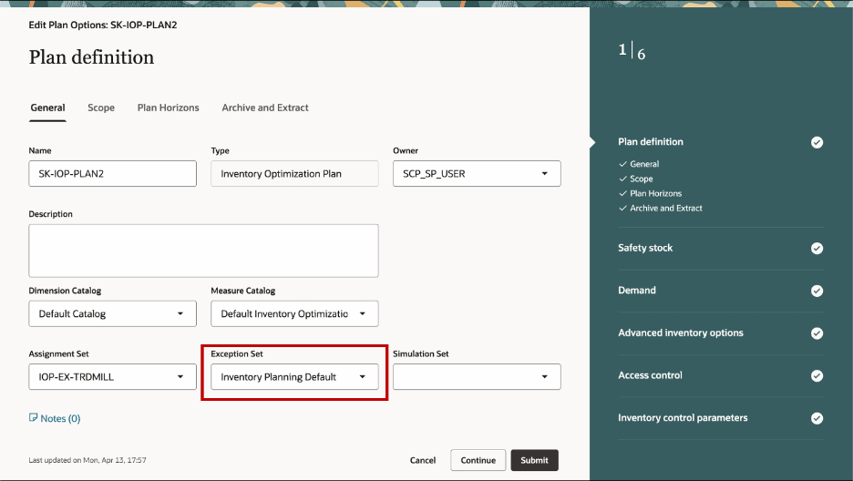Click the Notes icon beside Notes (0)
Image resolution: width=853 pixels, height=481 pixels.
33,418
